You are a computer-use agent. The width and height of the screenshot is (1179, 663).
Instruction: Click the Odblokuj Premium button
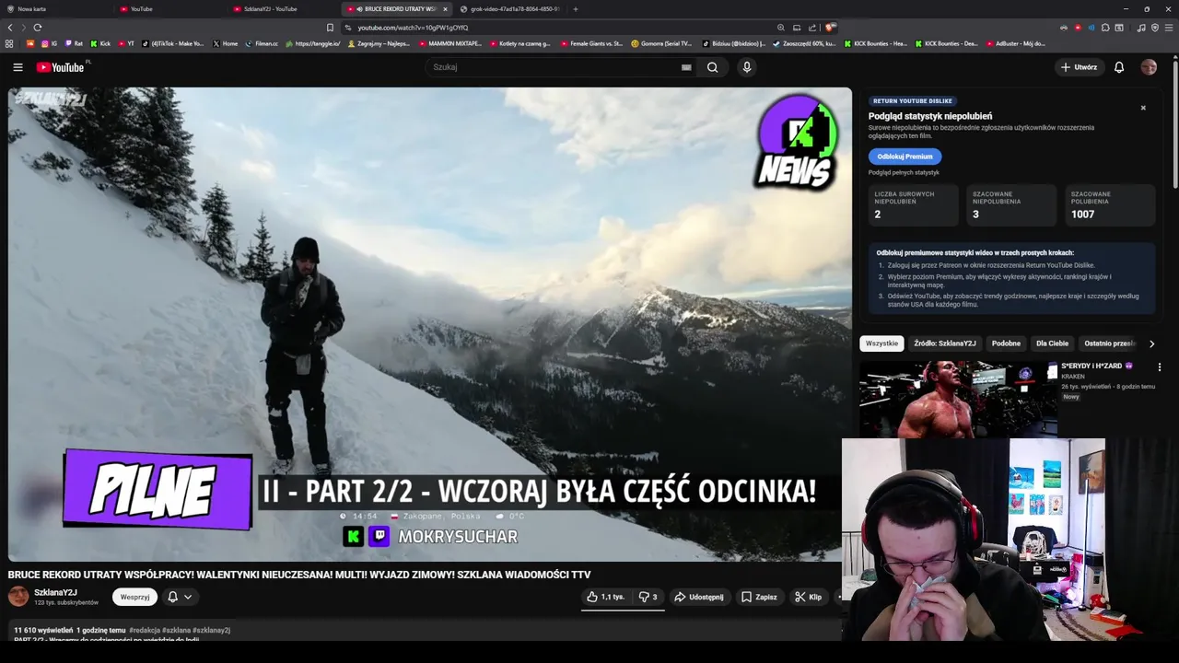coord(905,157)
